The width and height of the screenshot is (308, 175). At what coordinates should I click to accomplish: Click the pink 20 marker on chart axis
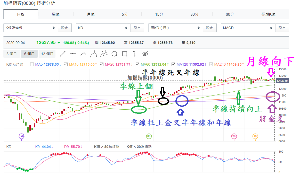[x=234, y=136]
